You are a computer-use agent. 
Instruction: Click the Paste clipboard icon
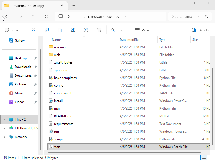[60, 30]
